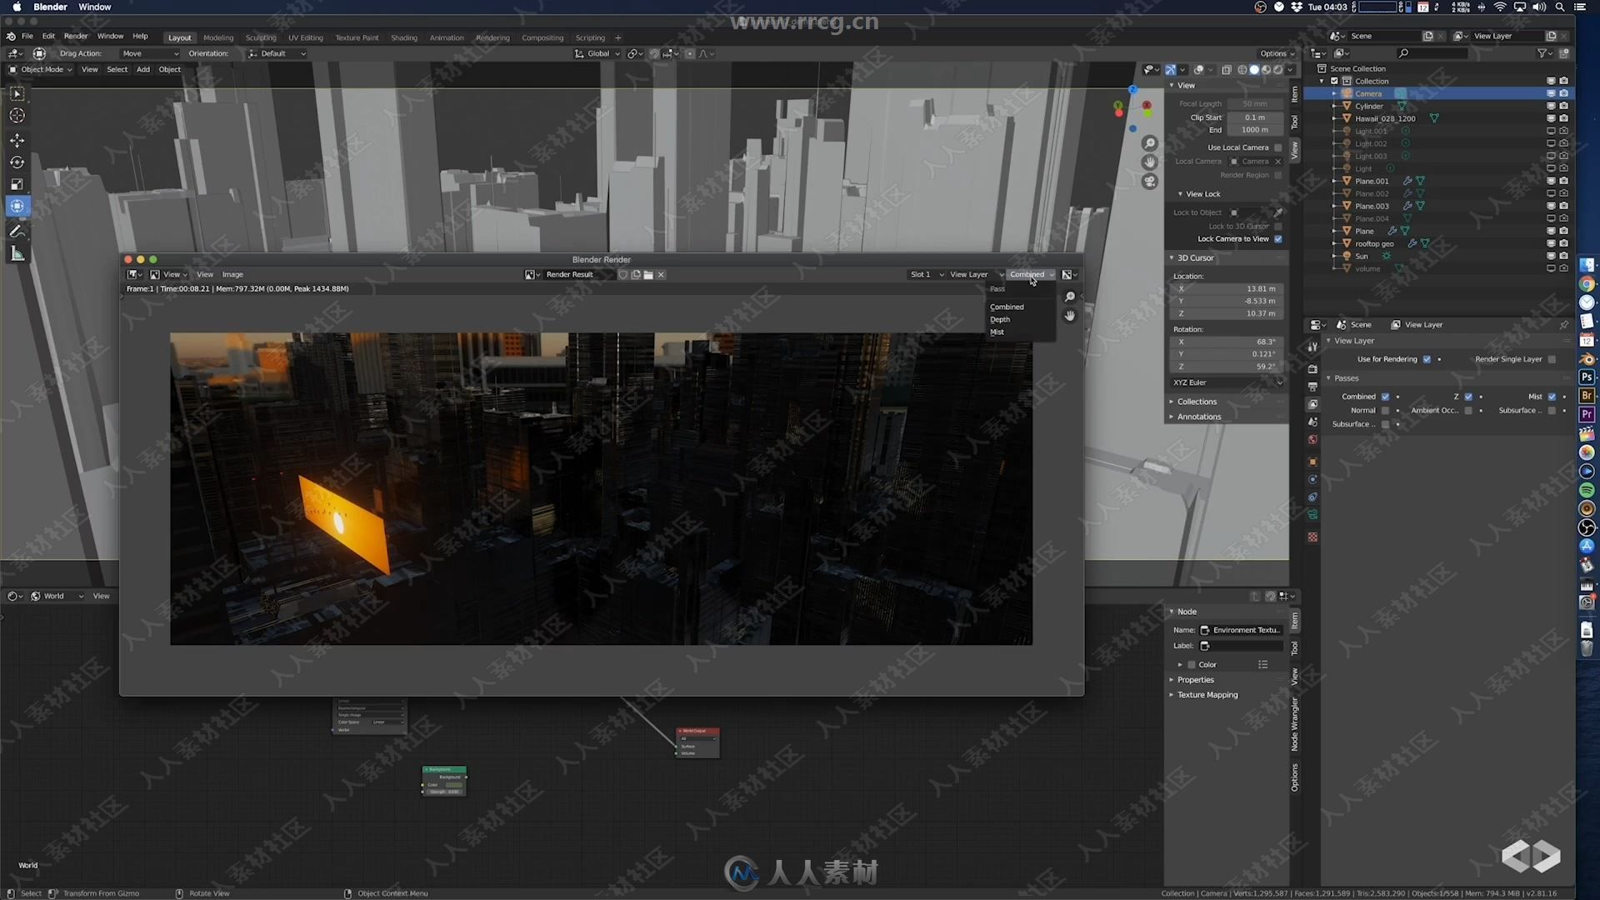Toggle Lock Camera to View option

(1278, 238)
